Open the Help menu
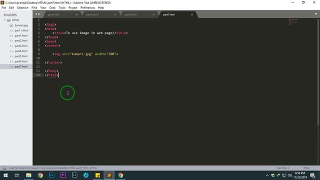The width and height of the screenshot is (320, 180). click(x=101, y=8)
